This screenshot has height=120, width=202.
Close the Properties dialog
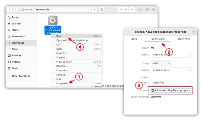pyautogui.click(x=193, y=32)
